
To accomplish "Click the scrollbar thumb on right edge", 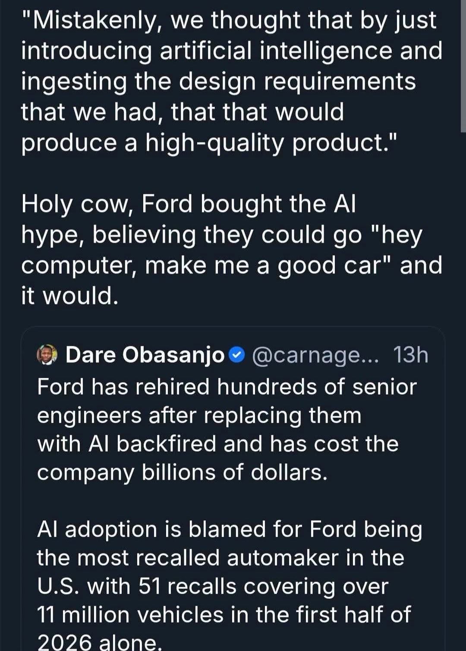I will (464, 65).
